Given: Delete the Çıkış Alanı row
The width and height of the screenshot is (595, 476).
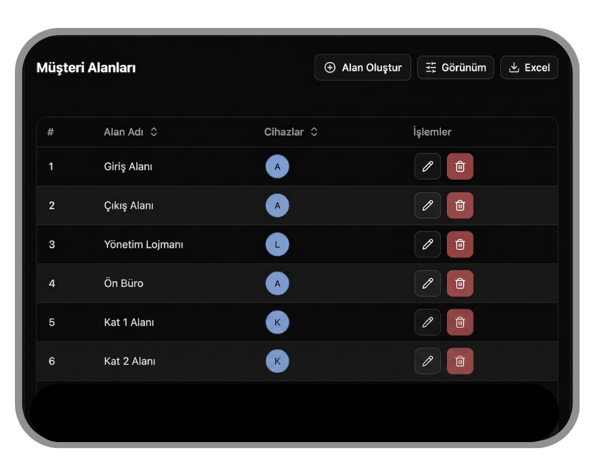Looking at the screenshot, I should coord(460,205).
